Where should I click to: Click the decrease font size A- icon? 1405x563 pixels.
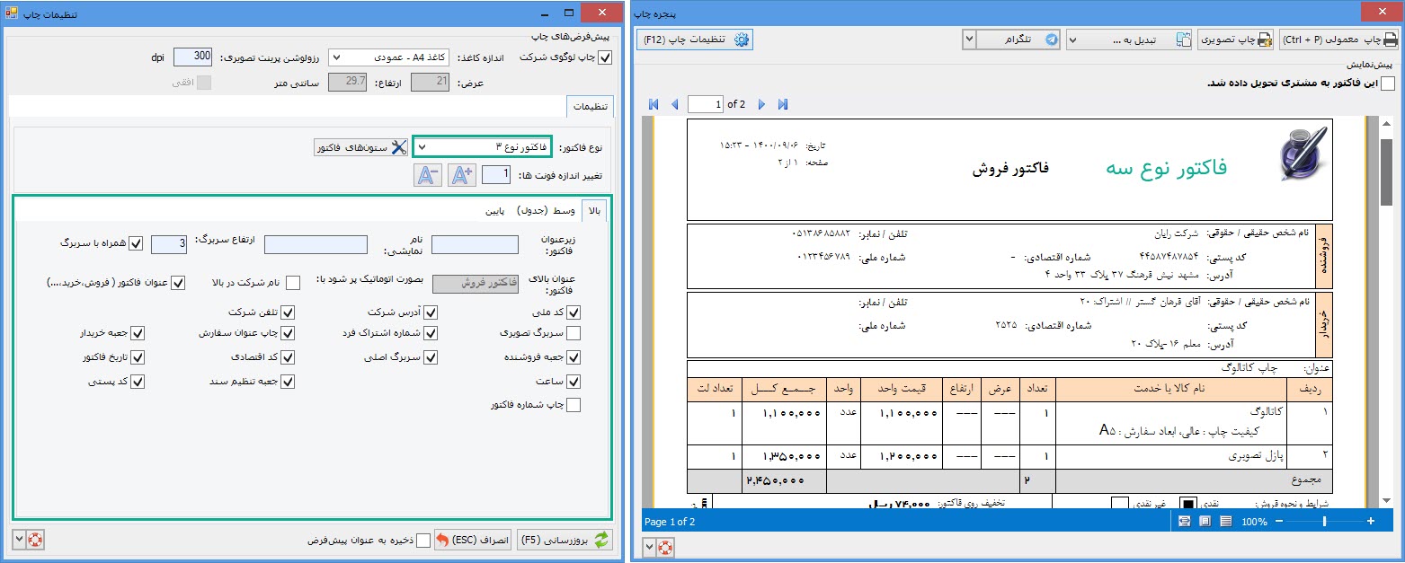(428, 175)
